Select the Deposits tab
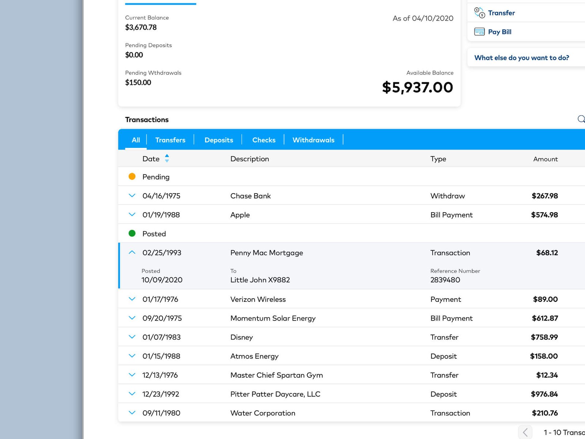585x439 pixels. [219, 140]
